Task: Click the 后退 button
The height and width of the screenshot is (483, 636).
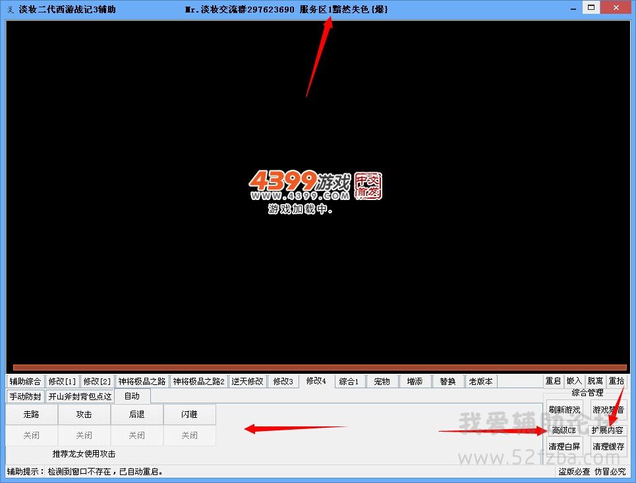Action: (136, 414)
